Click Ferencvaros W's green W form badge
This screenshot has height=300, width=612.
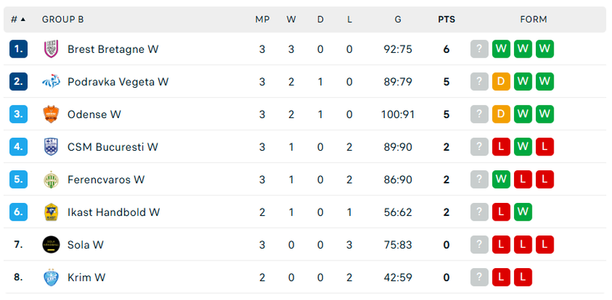[x=501, y=180]
